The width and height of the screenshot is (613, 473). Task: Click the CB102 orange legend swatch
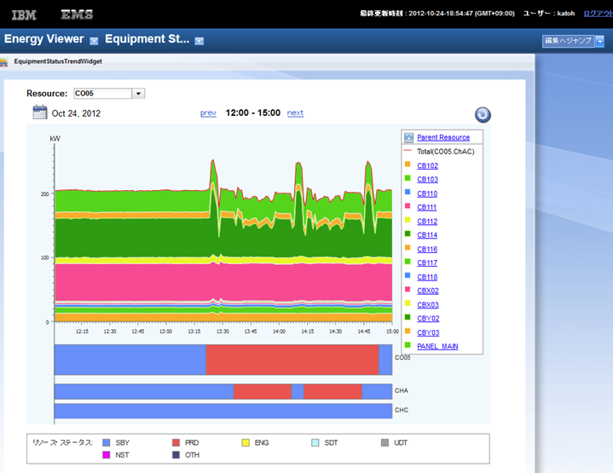click(408, 164)
